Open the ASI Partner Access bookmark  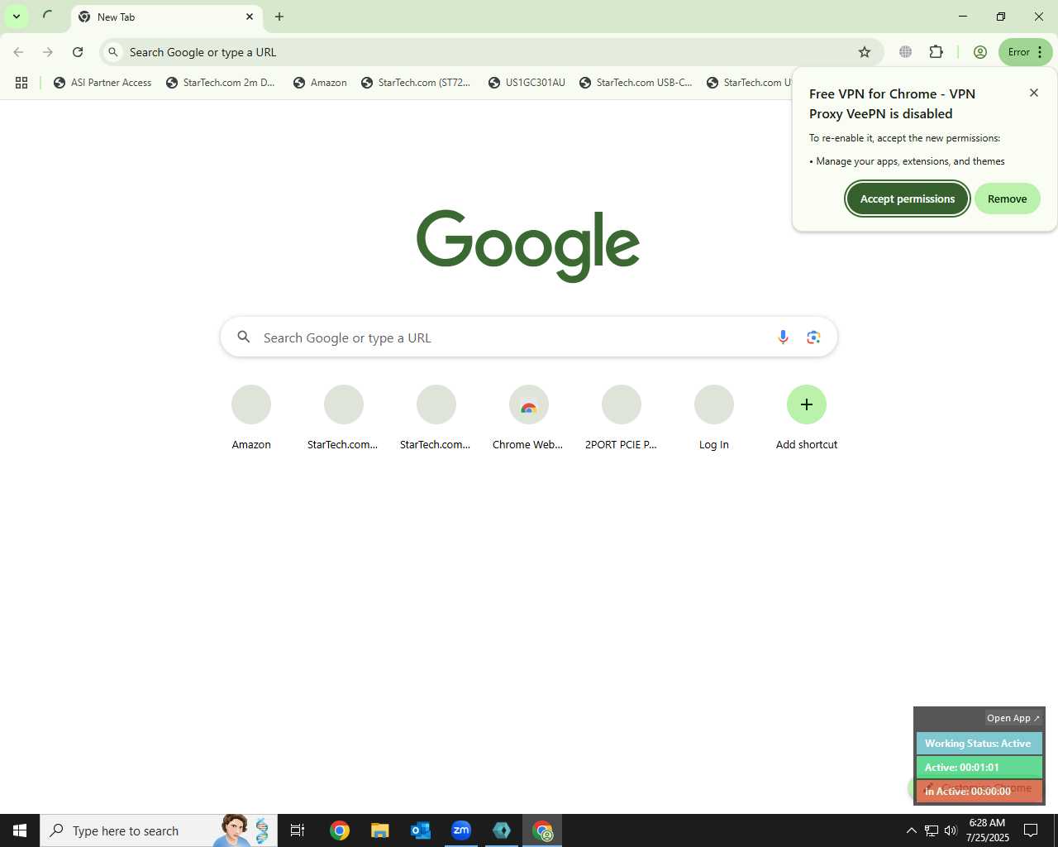pyautogui.click(x=102, y=83)
